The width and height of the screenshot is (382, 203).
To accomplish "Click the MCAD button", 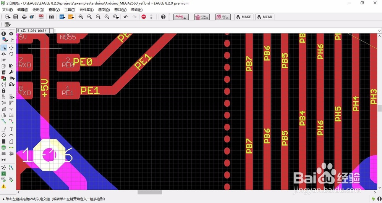I will (x=265, y=17).
